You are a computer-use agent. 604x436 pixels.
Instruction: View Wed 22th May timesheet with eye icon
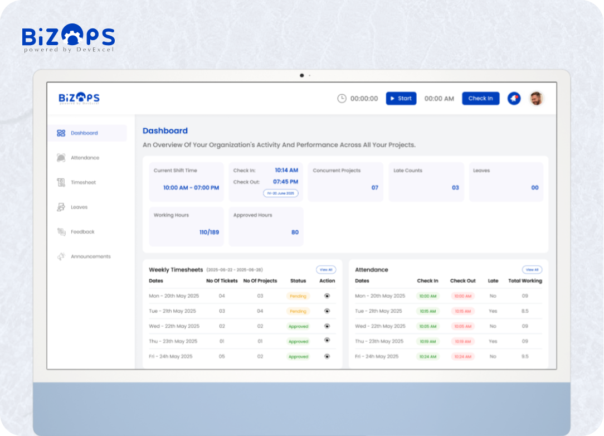pos(327,326)
